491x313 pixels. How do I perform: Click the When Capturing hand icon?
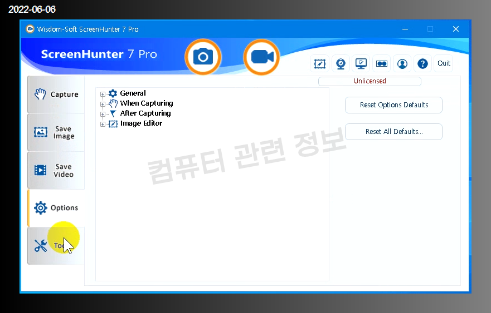[113, 103]
